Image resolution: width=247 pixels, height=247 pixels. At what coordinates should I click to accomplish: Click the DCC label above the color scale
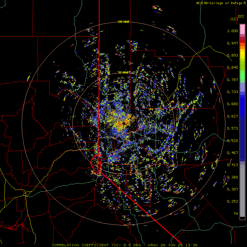point(241,16)
